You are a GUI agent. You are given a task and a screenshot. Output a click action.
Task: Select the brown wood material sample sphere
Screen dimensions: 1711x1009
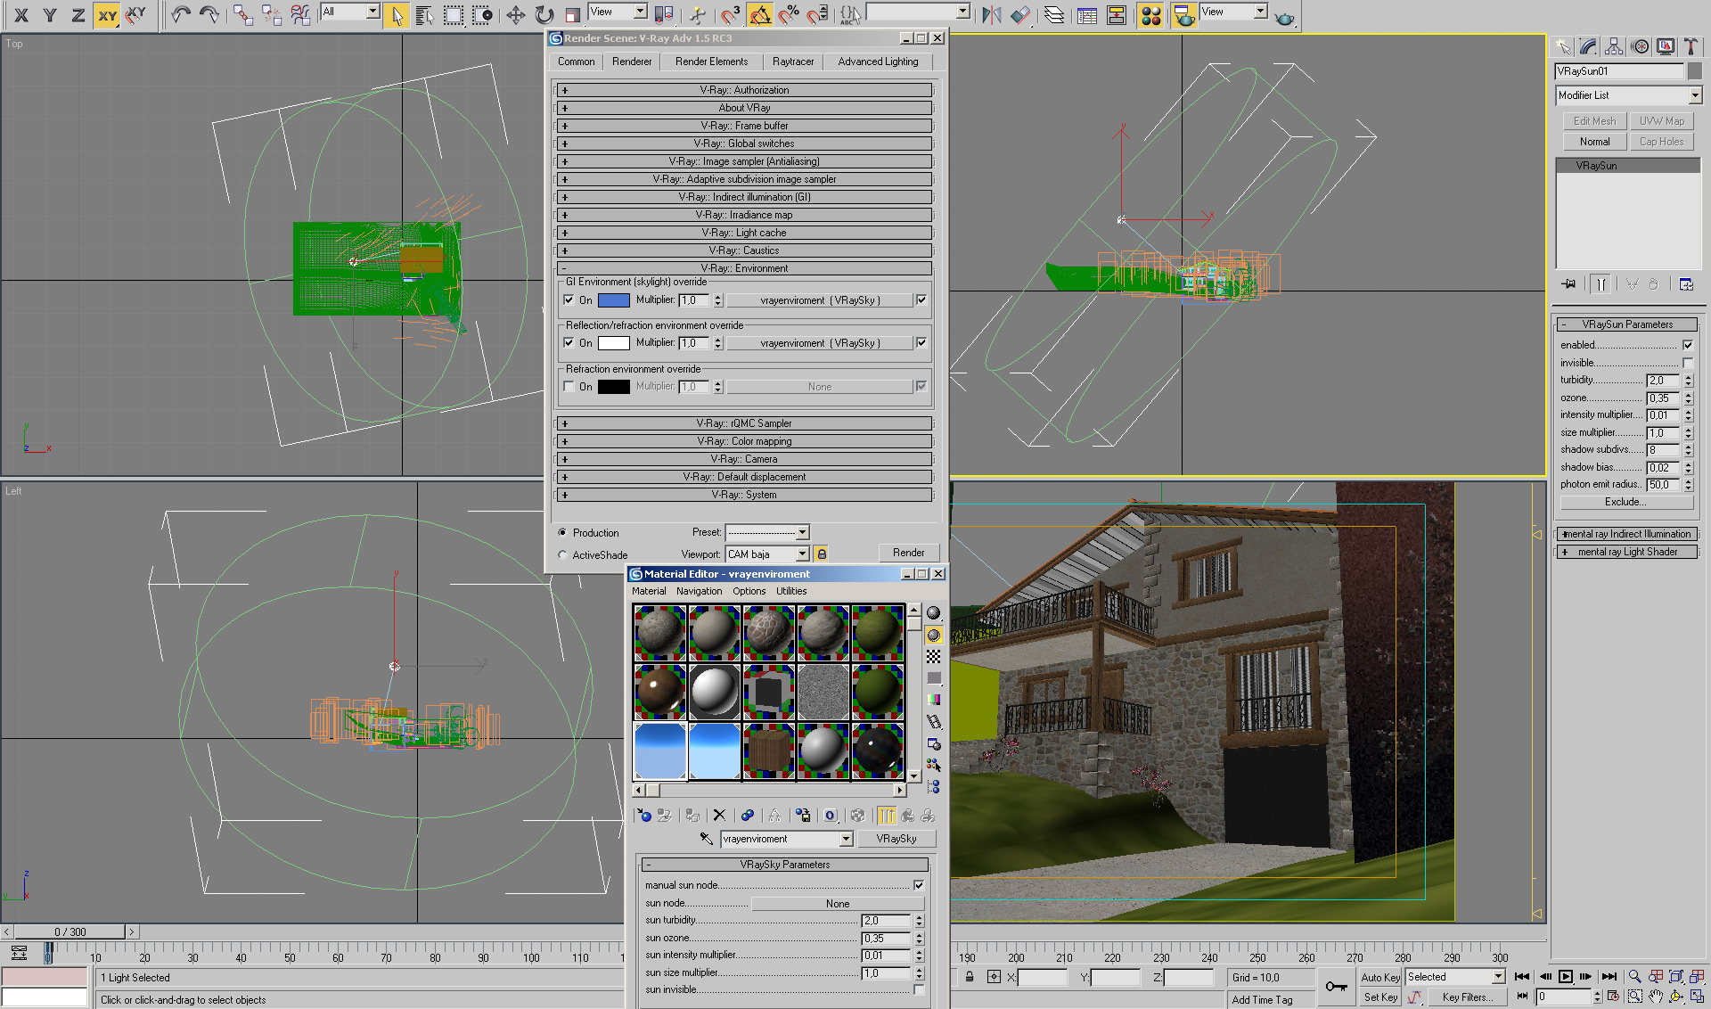point(659,691)
